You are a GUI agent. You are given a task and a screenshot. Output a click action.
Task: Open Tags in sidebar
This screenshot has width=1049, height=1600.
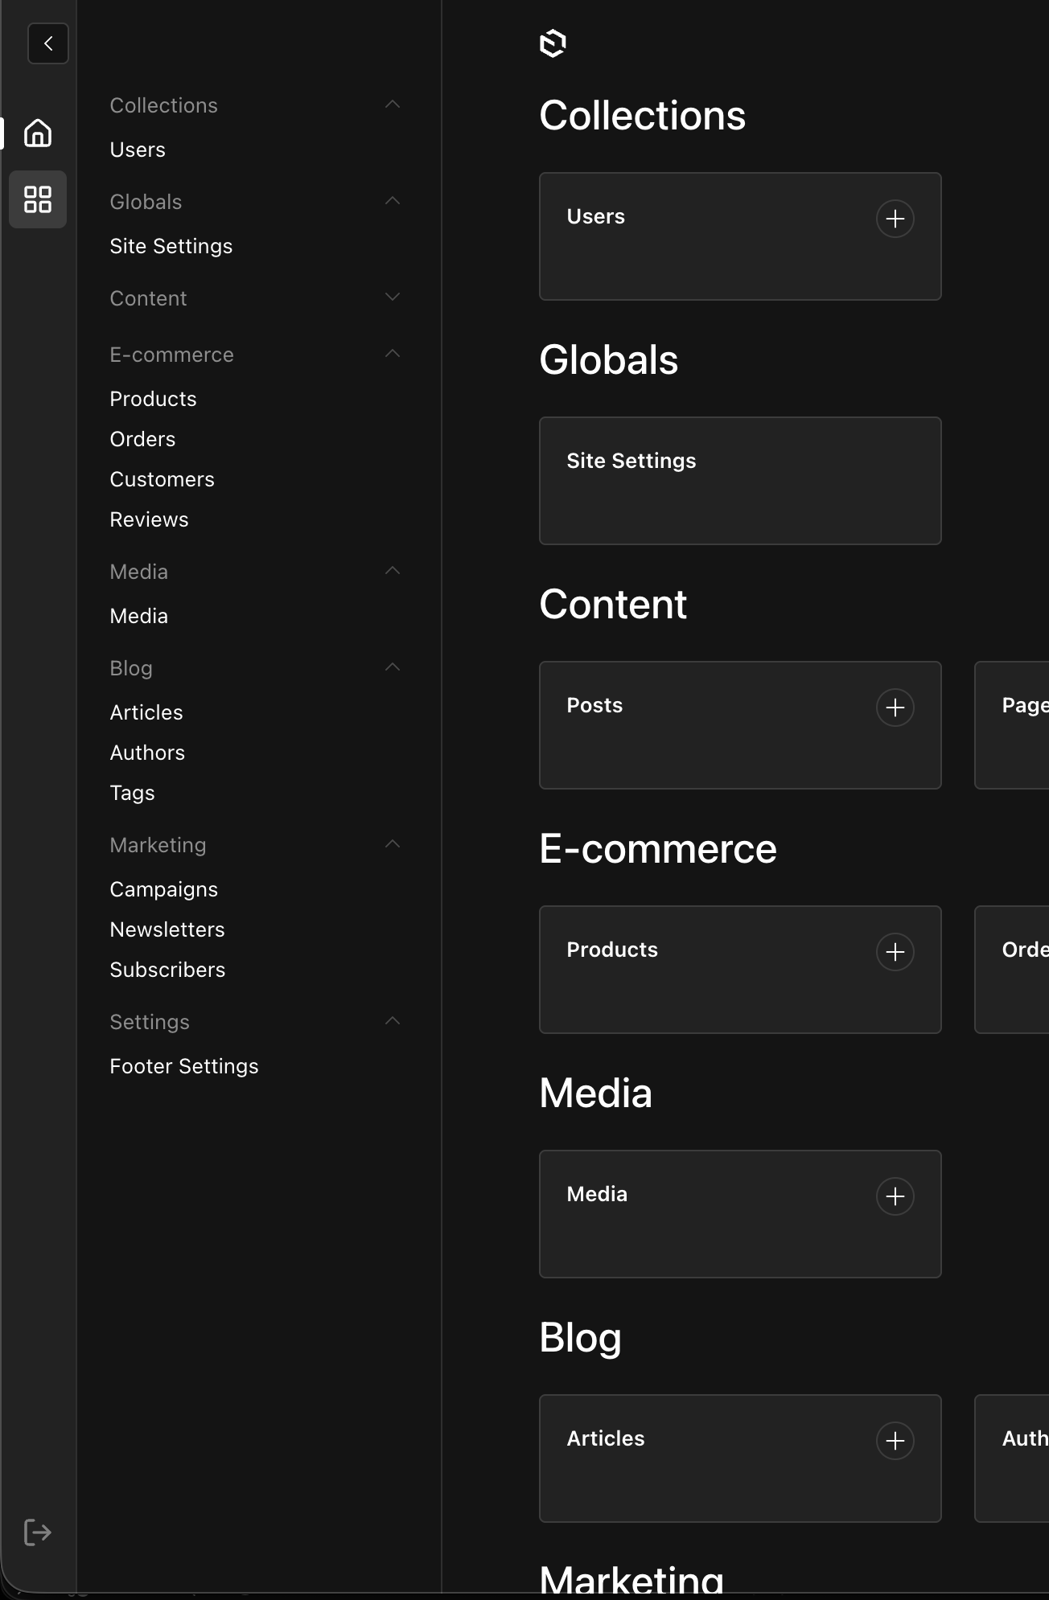click(x=132, y=793)
